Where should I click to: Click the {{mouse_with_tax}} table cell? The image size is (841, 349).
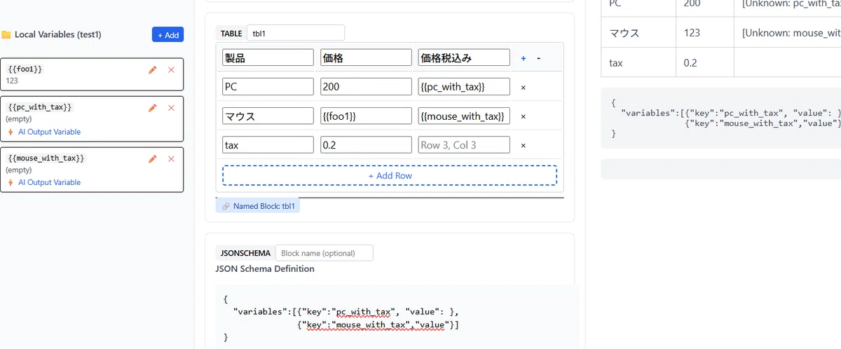point(464,116)
